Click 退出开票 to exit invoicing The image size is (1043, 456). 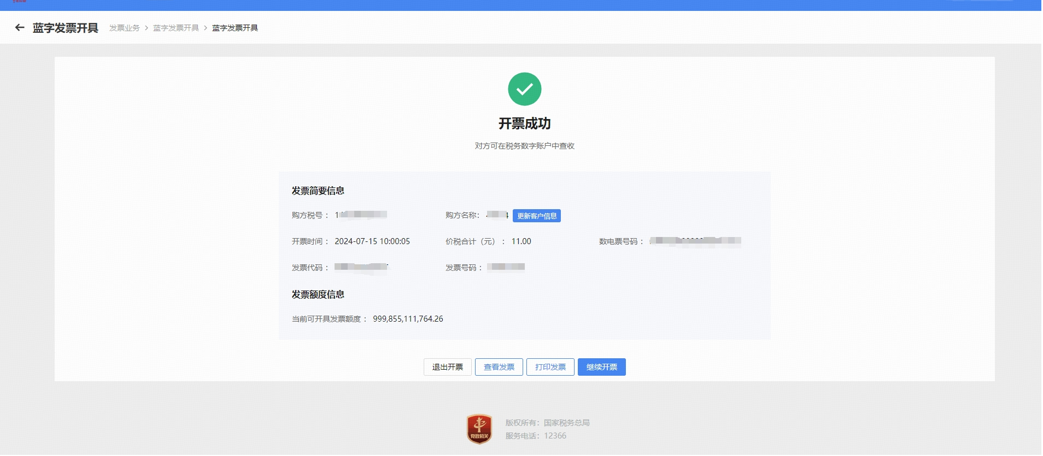coord(447,367)
